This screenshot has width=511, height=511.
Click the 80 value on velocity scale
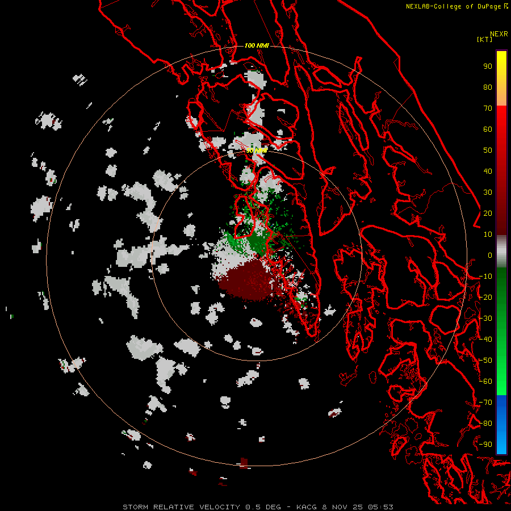pyautogui.click(x=488, y=87)
